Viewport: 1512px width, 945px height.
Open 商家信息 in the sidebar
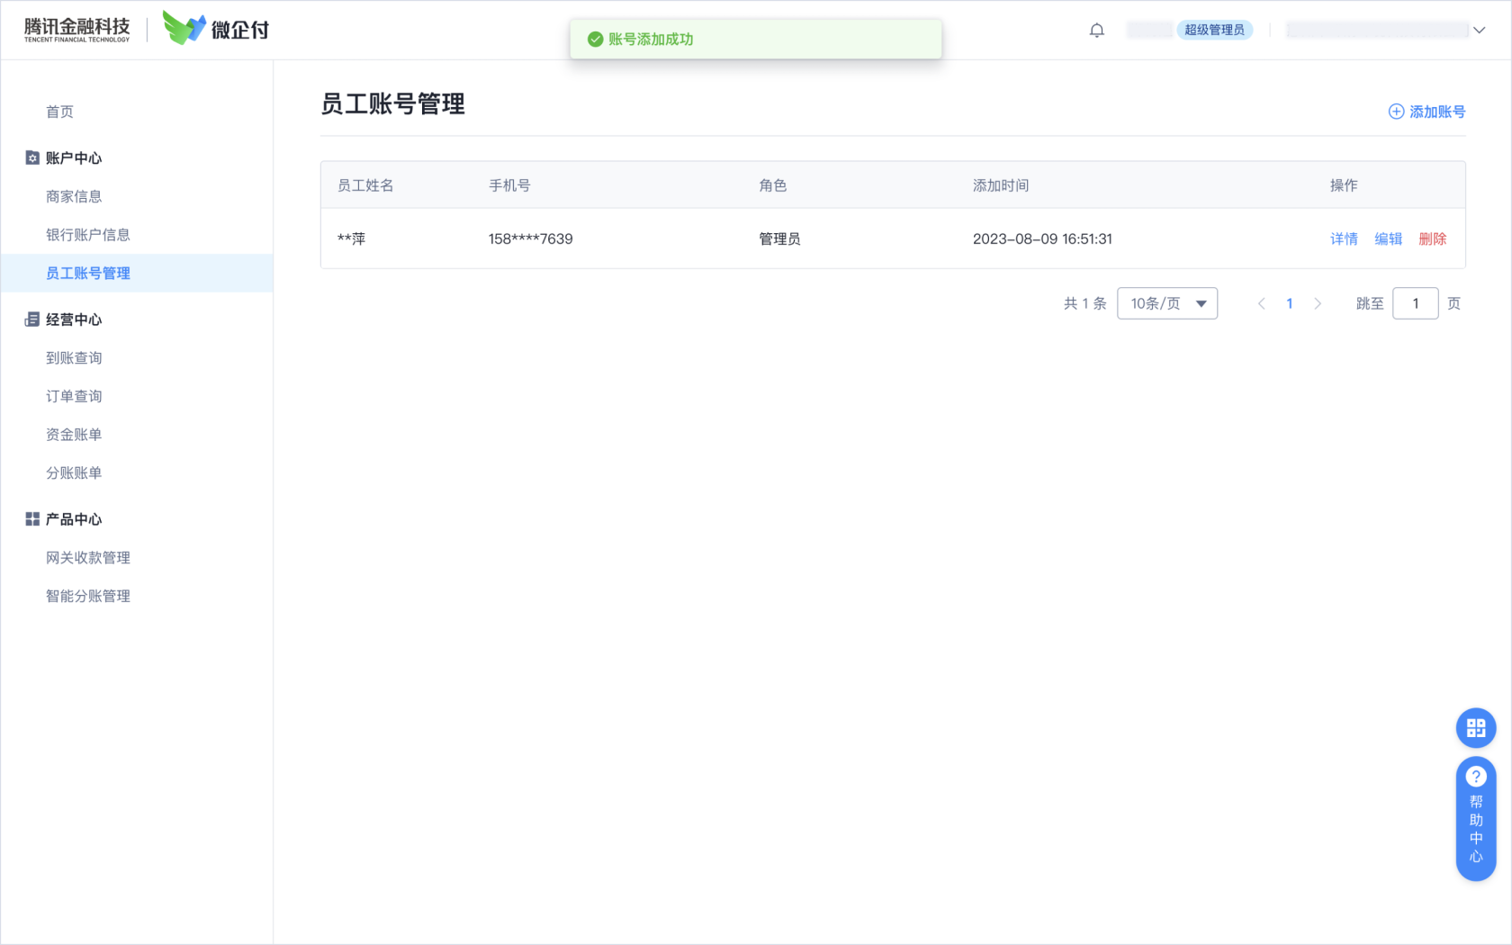click(x=74, y=196)
